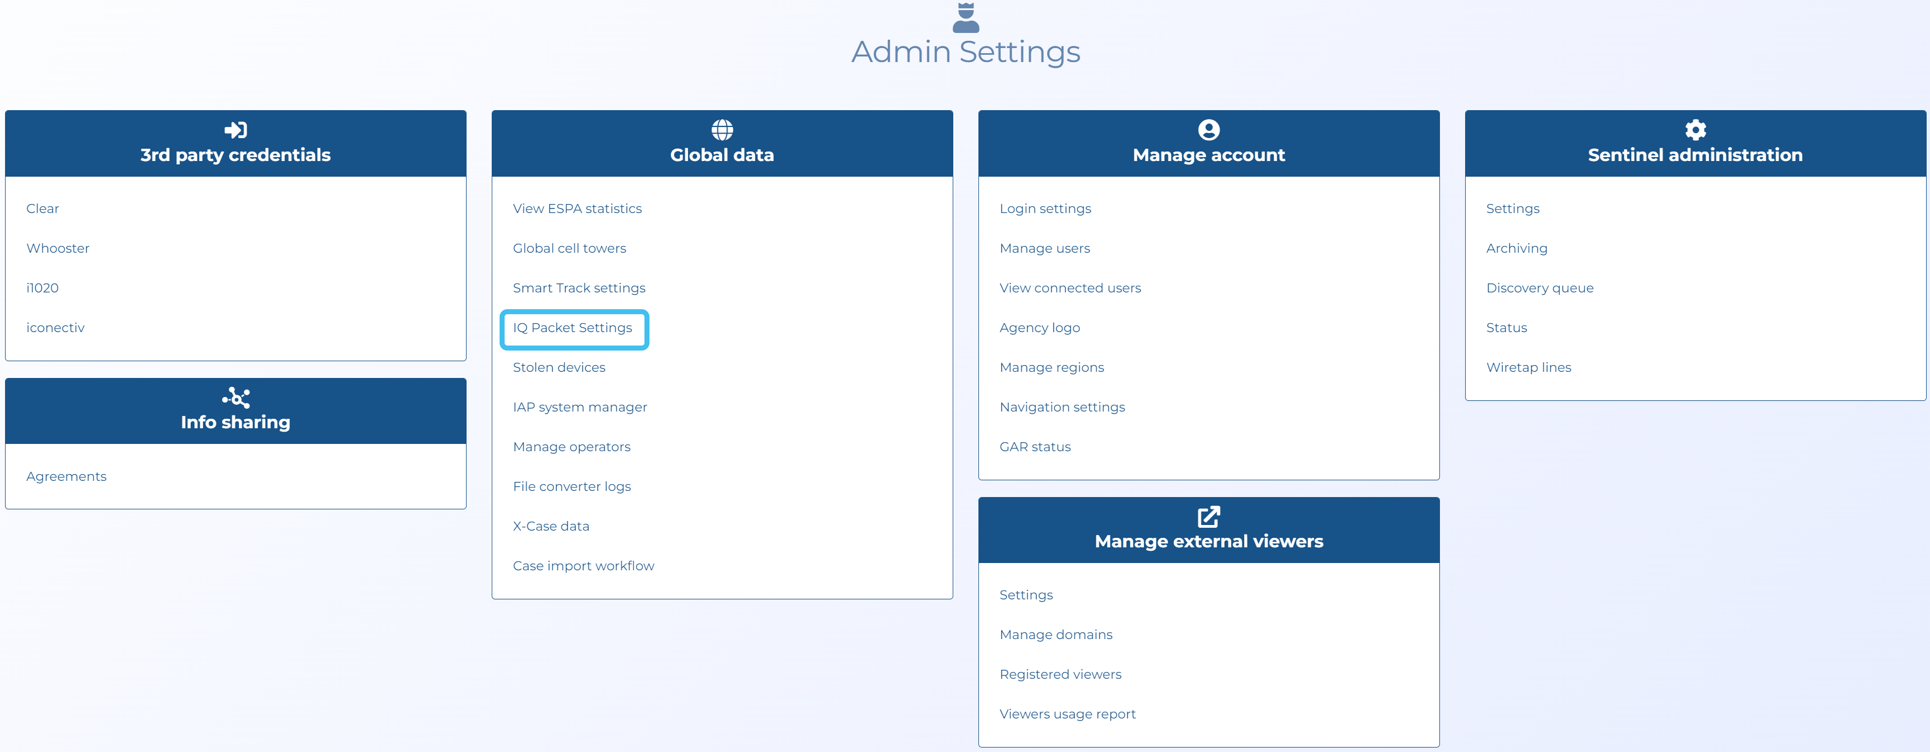This screenshot has height=752, width=1930.
Task: Open IQ Packet Settings
Action: pyautogui.click(x=573, y=327)
